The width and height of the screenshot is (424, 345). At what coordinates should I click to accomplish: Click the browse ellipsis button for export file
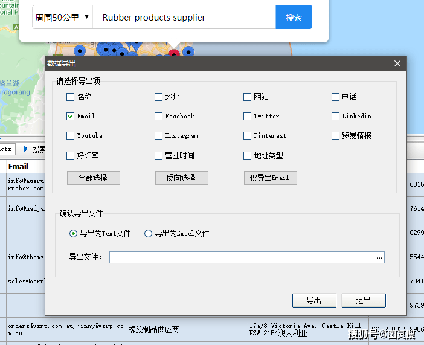pyautogui.click(x=379, y=257)
